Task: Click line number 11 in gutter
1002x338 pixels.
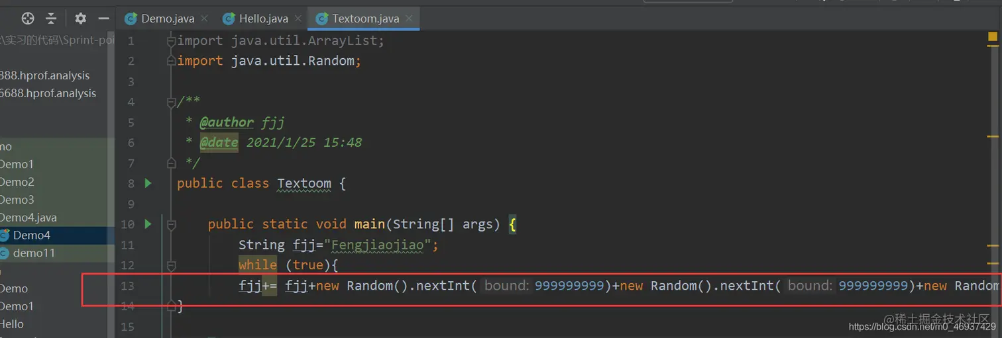Action: [127, 245]
